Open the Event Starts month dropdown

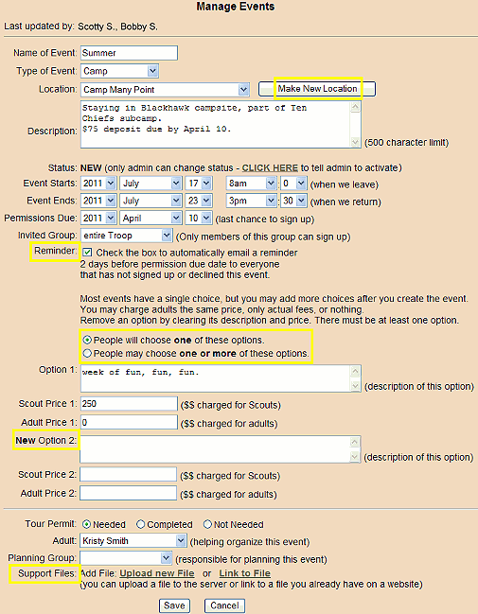[x=150, y=184]
